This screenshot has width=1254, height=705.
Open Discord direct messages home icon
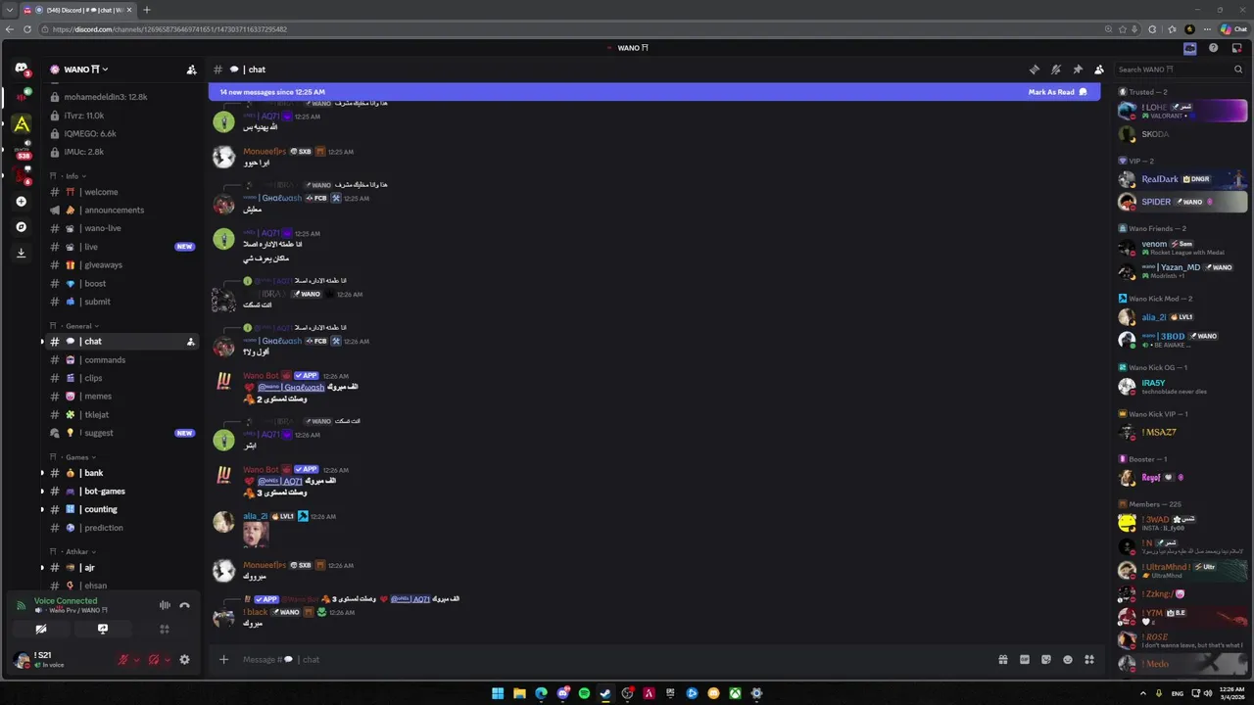tap(22, 69)
